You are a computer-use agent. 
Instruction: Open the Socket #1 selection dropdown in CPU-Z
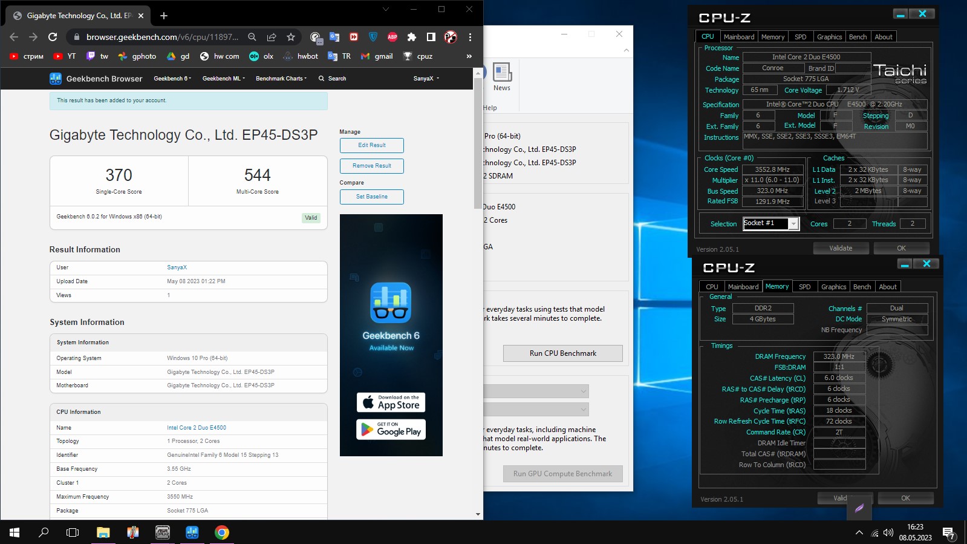tap(771, 223)
